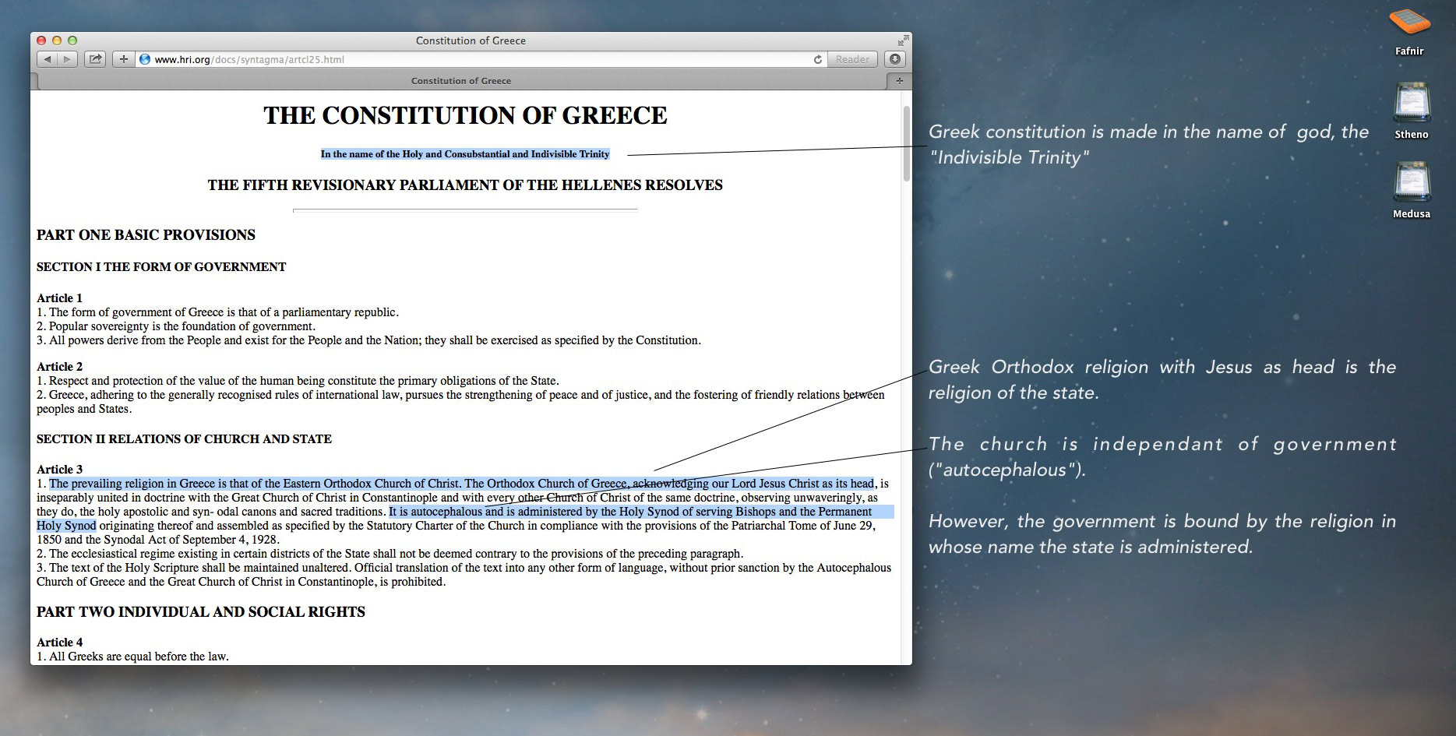Click heading THE CONSTITUTION OF GREECE

pos(465,115)
